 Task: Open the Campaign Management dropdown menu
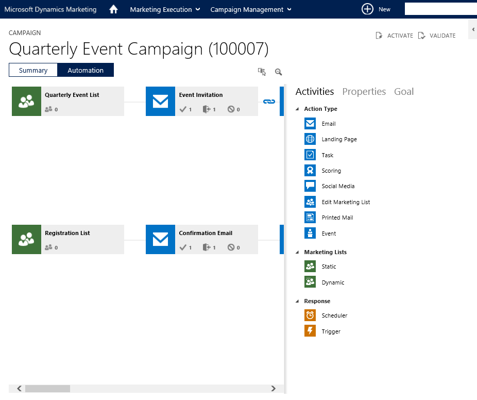point(251,9)
